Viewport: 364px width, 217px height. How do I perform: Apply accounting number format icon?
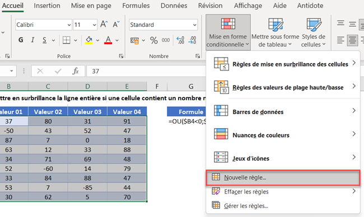click(x=134, y=41)
